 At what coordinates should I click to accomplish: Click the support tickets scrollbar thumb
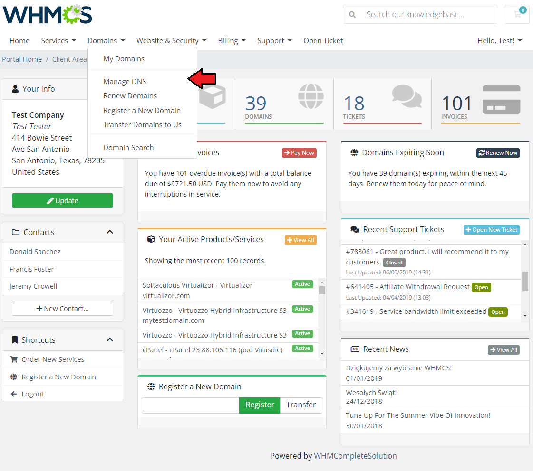pos(525,281)
